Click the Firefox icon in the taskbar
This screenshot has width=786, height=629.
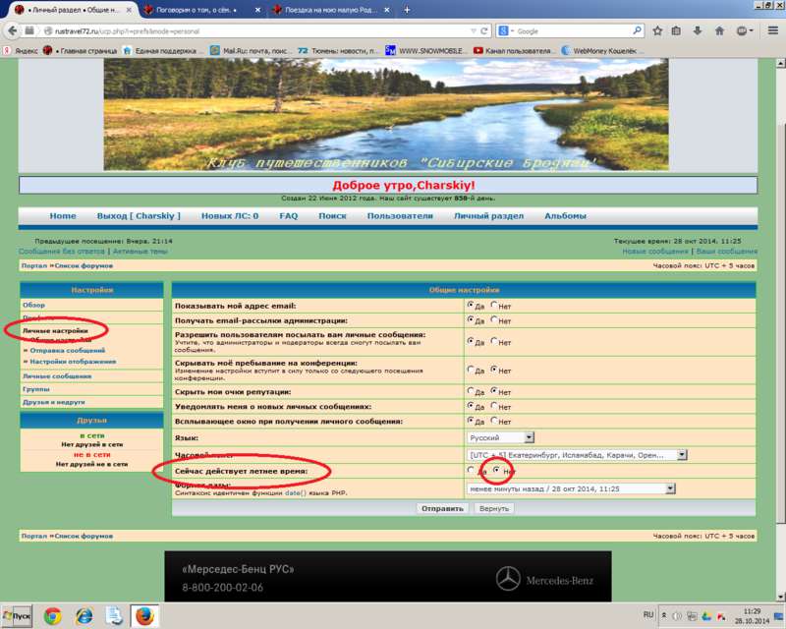(x=144, y=616)
